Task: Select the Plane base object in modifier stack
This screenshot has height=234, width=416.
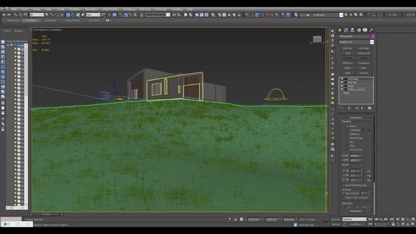Action: (346, 93)
